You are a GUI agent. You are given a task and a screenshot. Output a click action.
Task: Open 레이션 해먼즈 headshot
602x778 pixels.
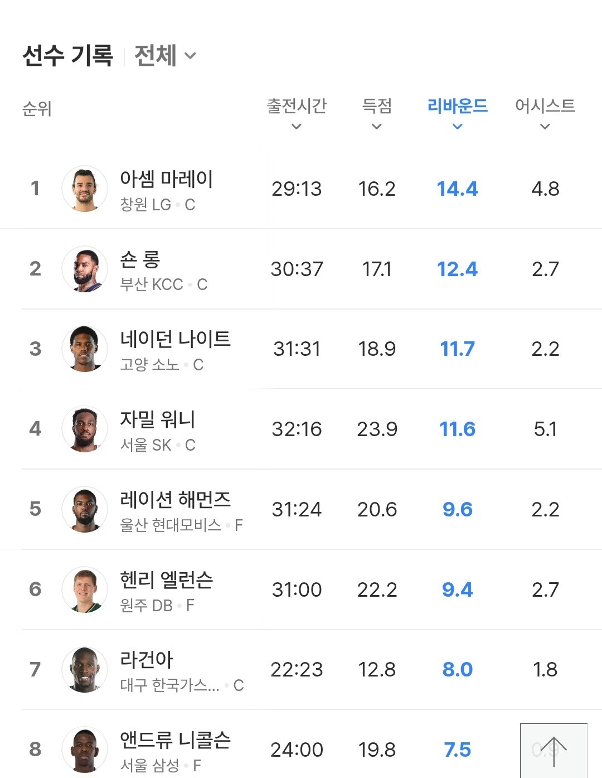pyautogui.click(x=85, y=509)
